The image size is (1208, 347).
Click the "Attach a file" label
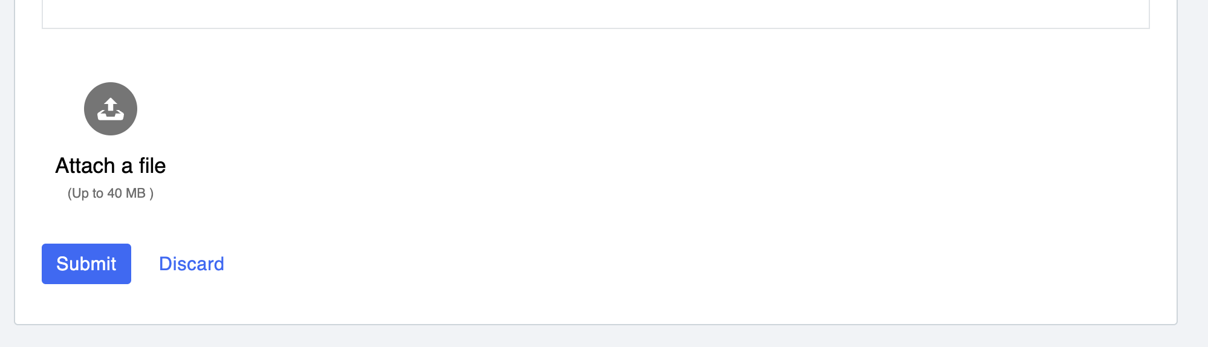pyautogui.click(x=111, y=166)
